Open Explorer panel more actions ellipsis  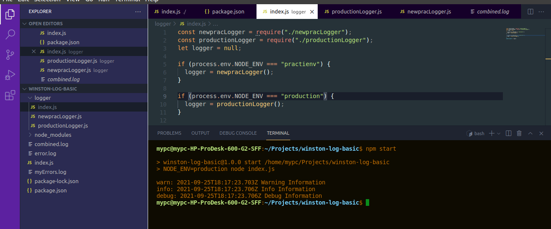(138, 12)
